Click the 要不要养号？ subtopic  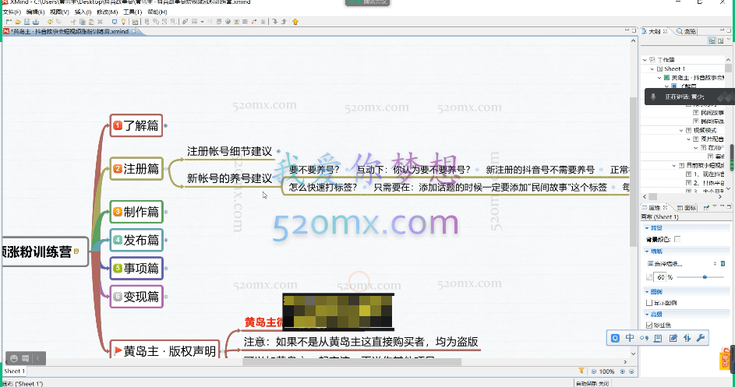coord(315,170)
